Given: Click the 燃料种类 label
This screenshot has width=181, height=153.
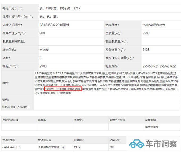Looking at the screenshot, I should pos(112,25).
